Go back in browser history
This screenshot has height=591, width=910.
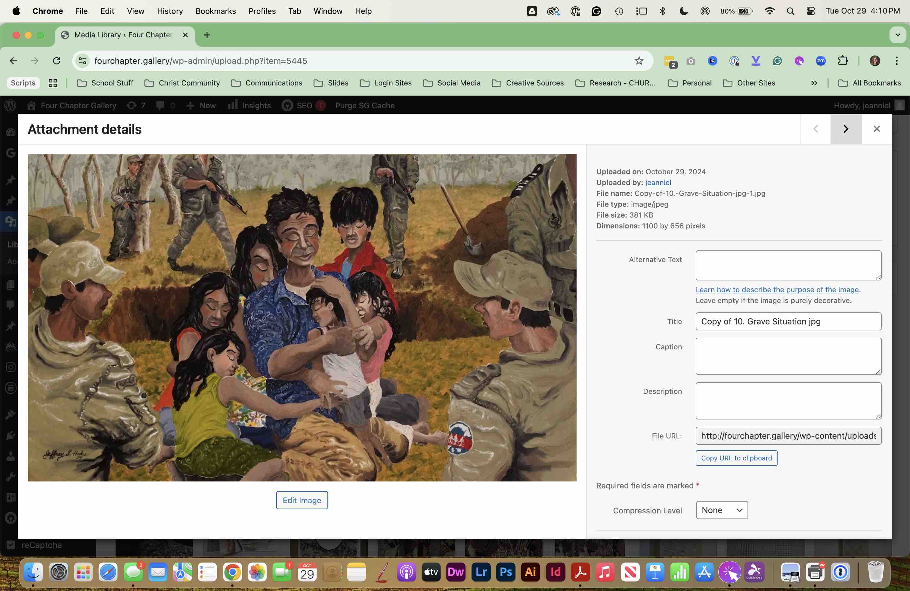13,61
